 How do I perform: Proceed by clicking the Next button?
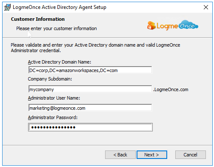152,155
